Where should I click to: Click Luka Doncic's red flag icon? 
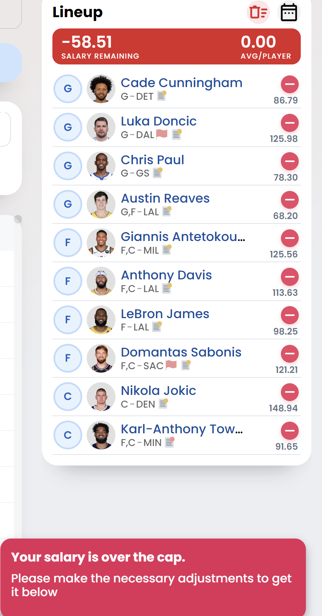pyautogui.click(x=162, y=134)
